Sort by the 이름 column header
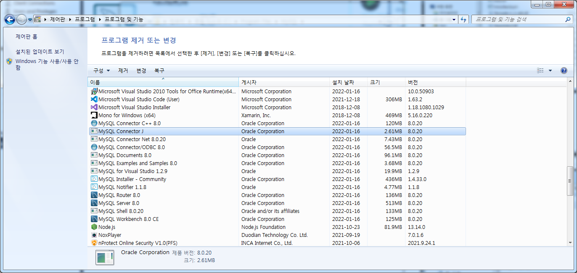This screenshot has height=273, width=577. click(x=163, y=82)
